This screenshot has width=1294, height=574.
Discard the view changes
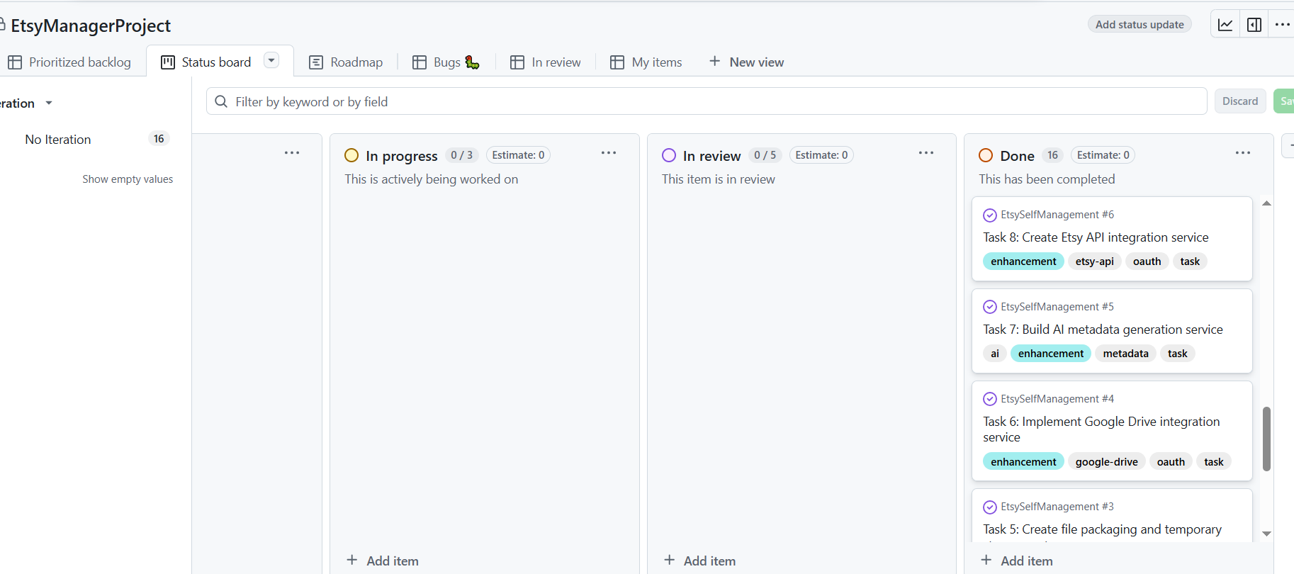click(x=1240, y=101)
